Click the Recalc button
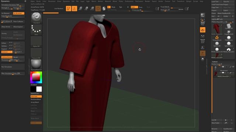 point(19,57)
